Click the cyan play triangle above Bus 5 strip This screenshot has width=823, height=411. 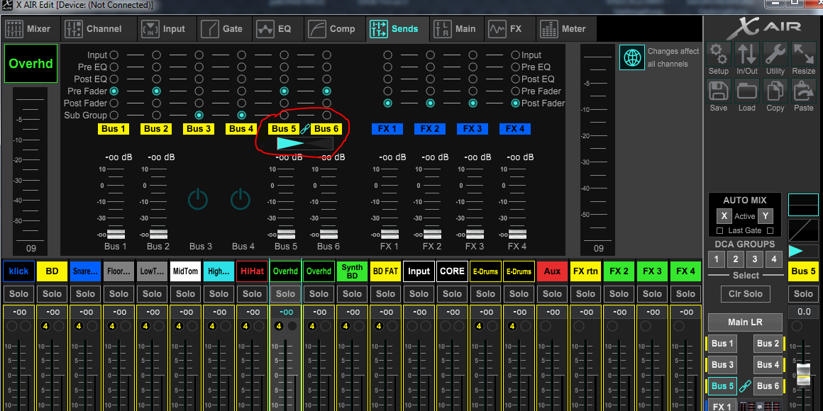796,251
